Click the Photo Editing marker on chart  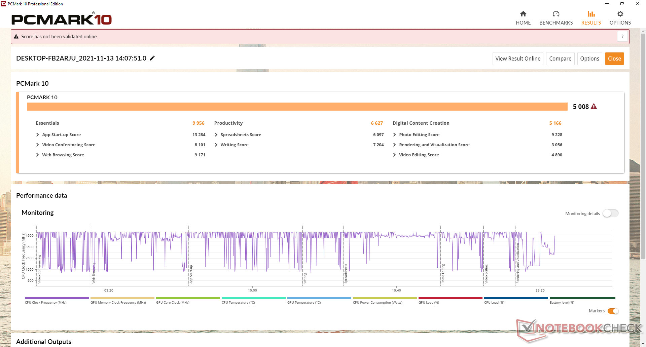(443, 274)
